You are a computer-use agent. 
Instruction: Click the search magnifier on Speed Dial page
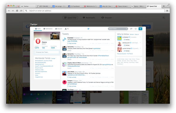pos(164,17)
